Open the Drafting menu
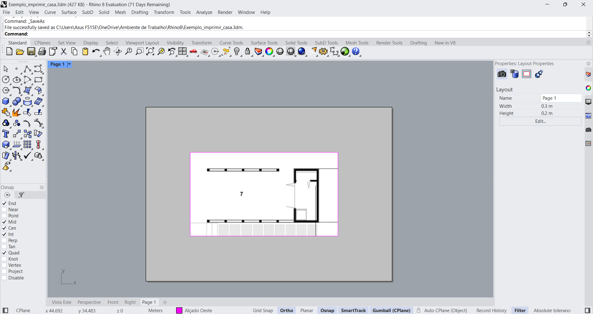 pyautogui.click(x=140, y=12)
